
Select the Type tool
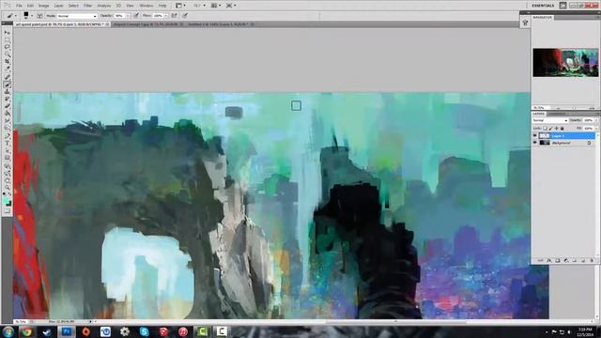tap(8, 143)
